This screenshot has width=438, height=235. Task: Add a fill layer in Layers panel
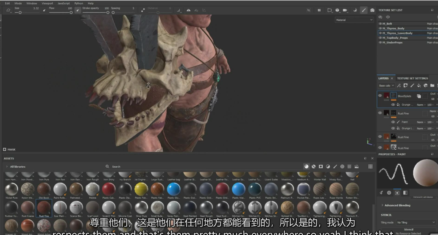[419, 85]
